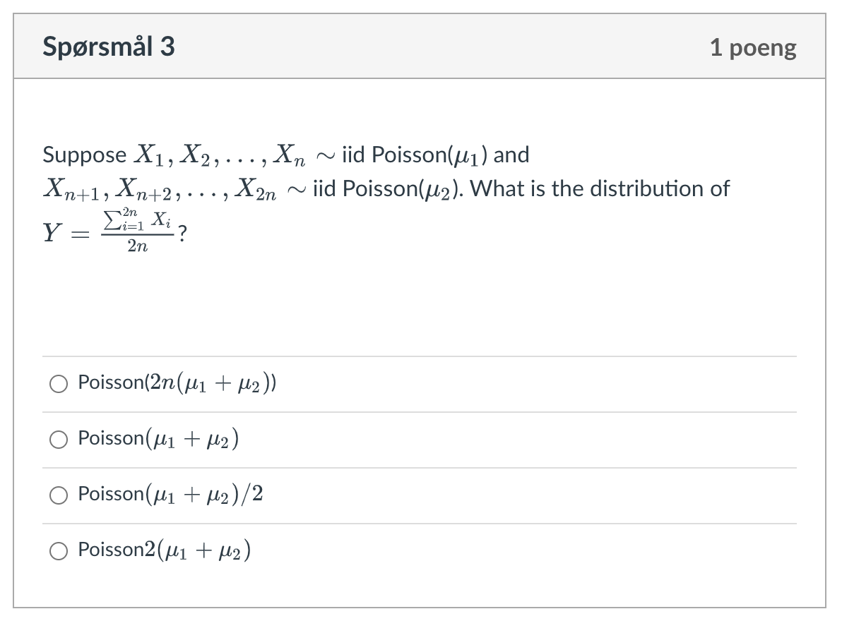Click the question mark after the fraction
This screenshot has height=621, width=842.
tap(182, 234)
